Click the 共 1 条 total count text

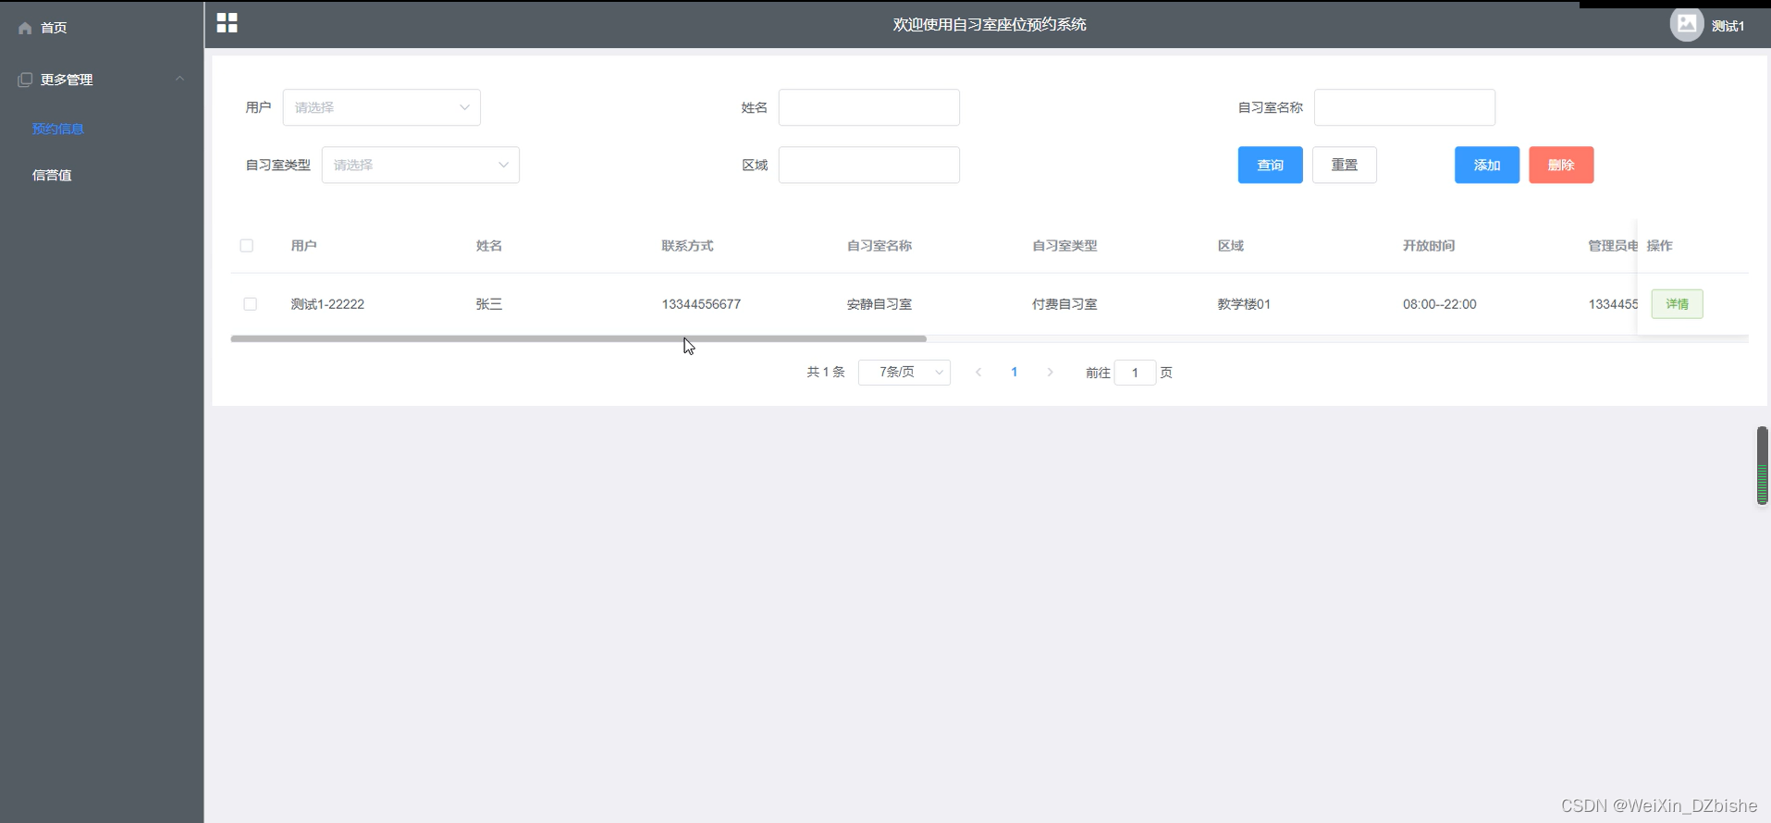click(x=826, y=373)
